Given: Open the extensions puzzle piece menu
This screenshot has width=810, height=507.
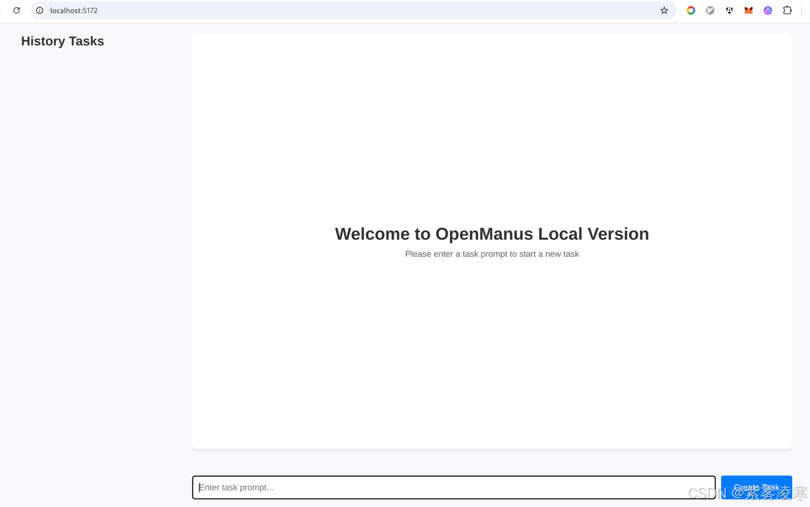Looking at the screenshot, I should (x=787, y=10).
